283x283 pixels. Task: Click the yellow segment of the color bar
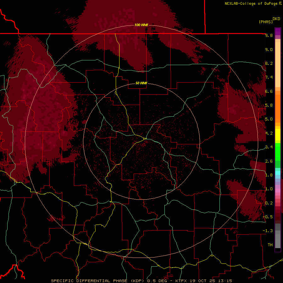coord(278,135)
